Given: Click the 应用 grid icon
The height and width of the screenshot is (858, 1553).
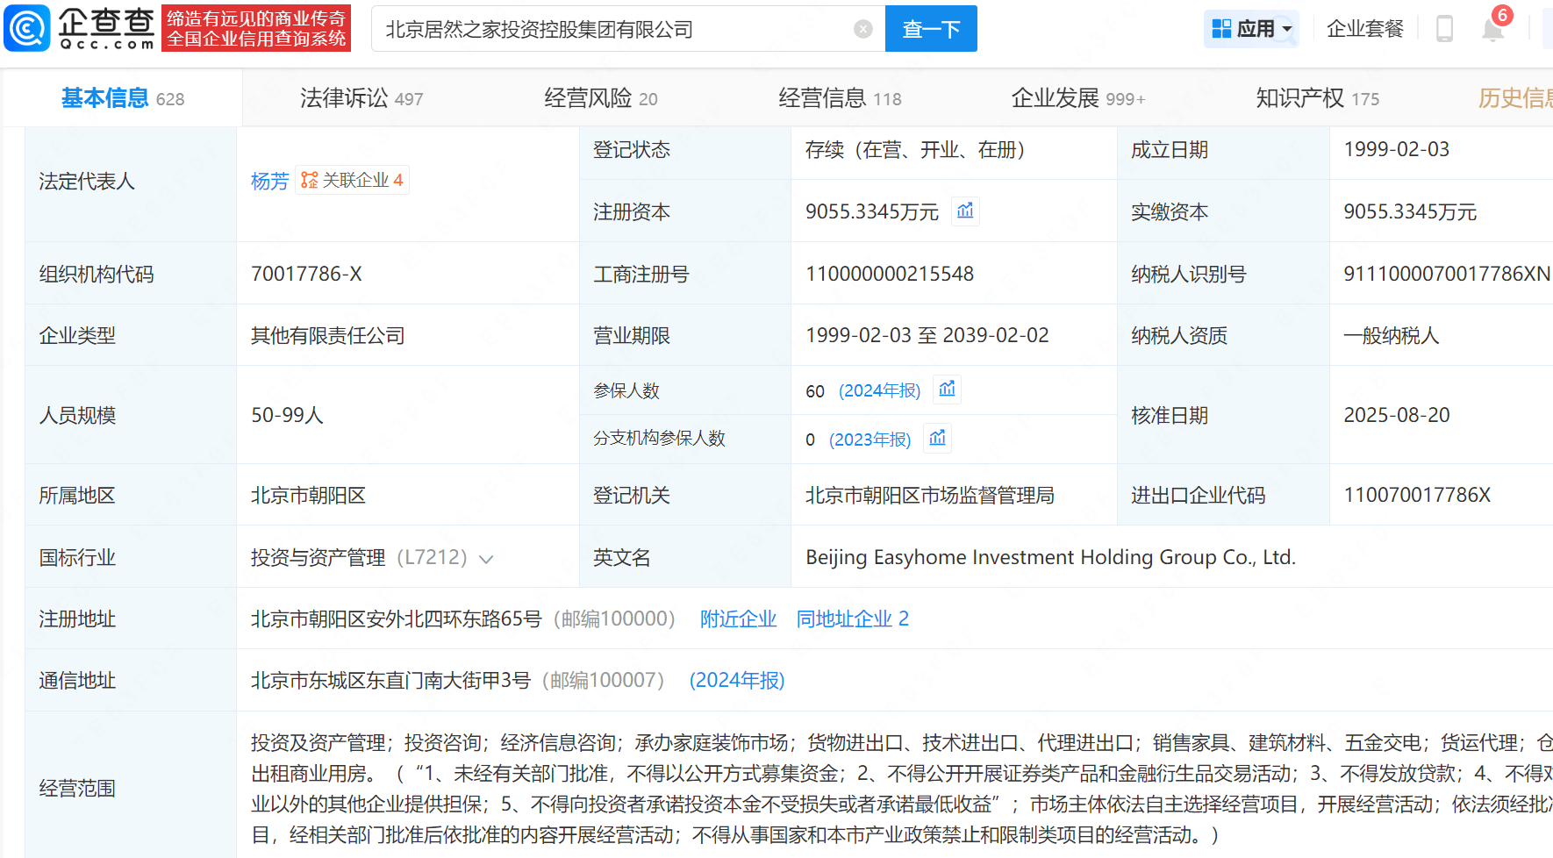Looking at the screenshot, I should [1221, 29].
